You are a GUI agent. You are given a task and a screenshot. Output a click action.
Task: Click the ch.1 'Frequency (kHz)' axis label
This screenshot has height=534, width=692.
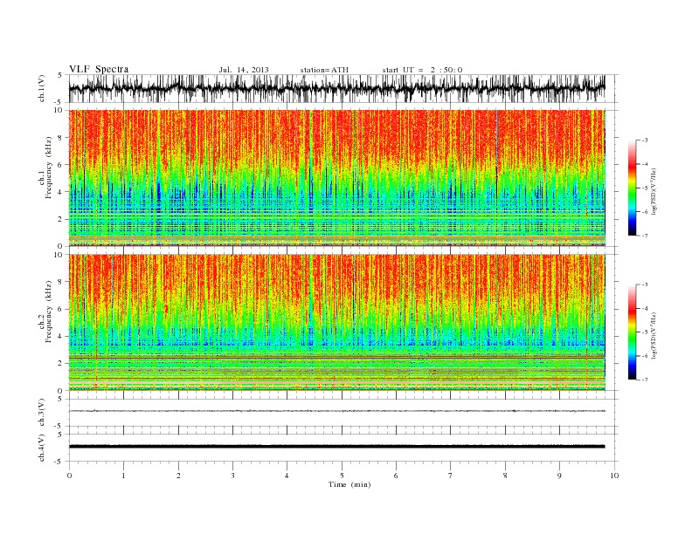pyautogui.click(x=49, y=168)
